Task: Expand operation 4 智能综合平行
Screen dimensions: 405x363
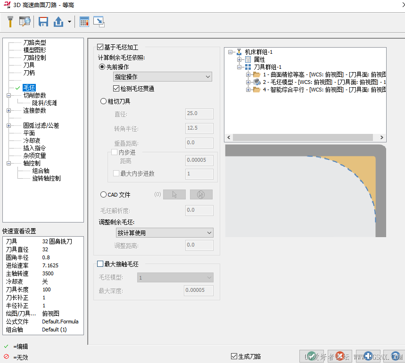Action: click(x=248, y=90)
